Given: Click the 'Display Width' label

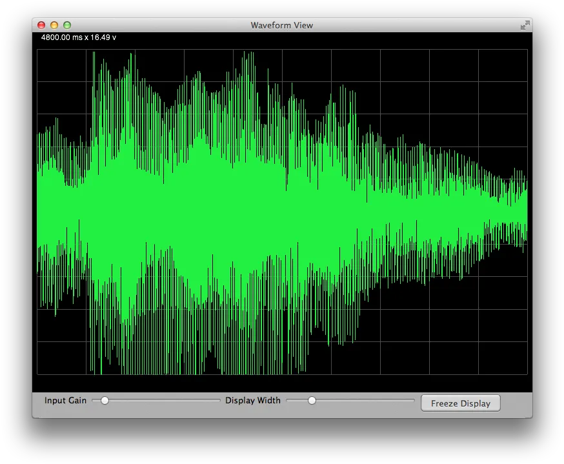Looking at the screenshot, I should (252, 400).
